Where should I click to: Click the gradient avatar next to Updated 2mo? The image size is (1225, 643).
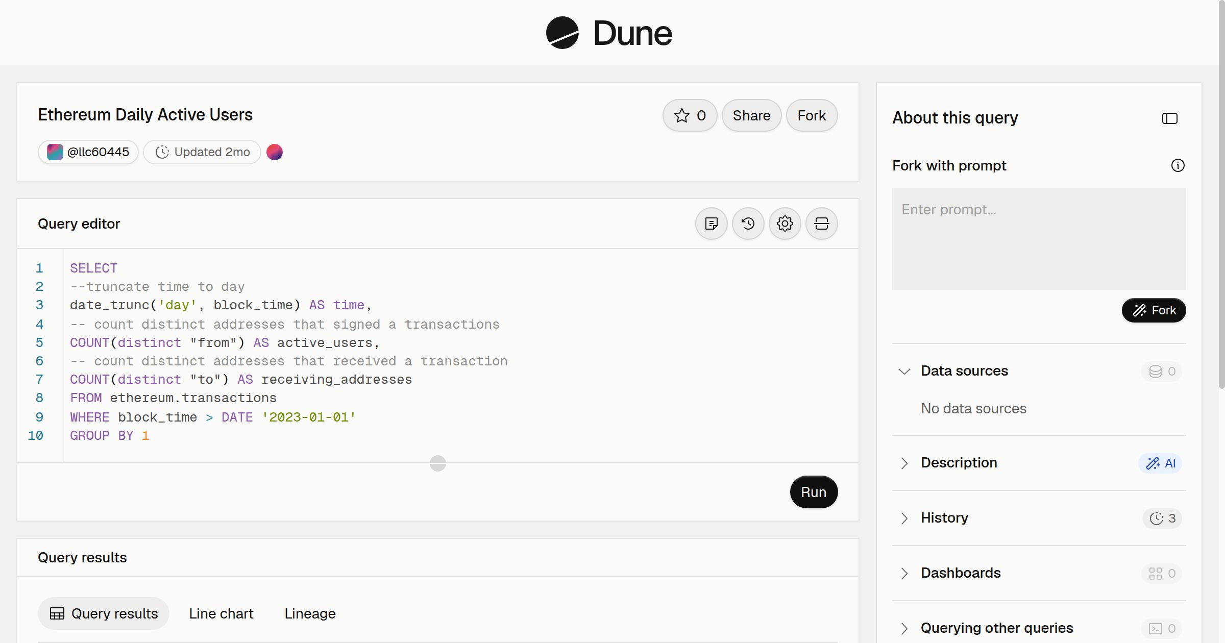275,152
